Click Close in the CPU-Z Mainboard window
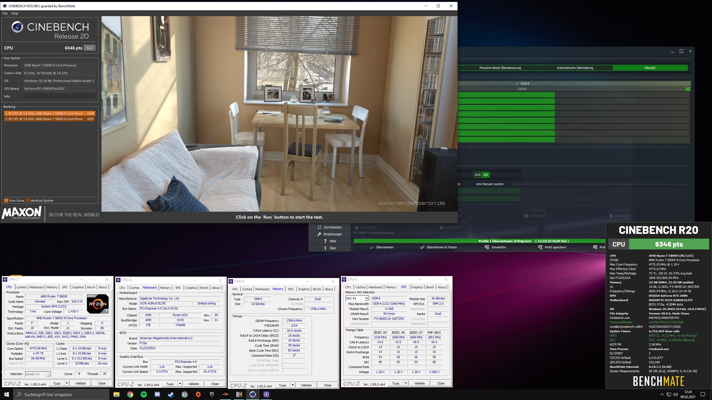Viewport: 712px width, 400px height. 215,384
